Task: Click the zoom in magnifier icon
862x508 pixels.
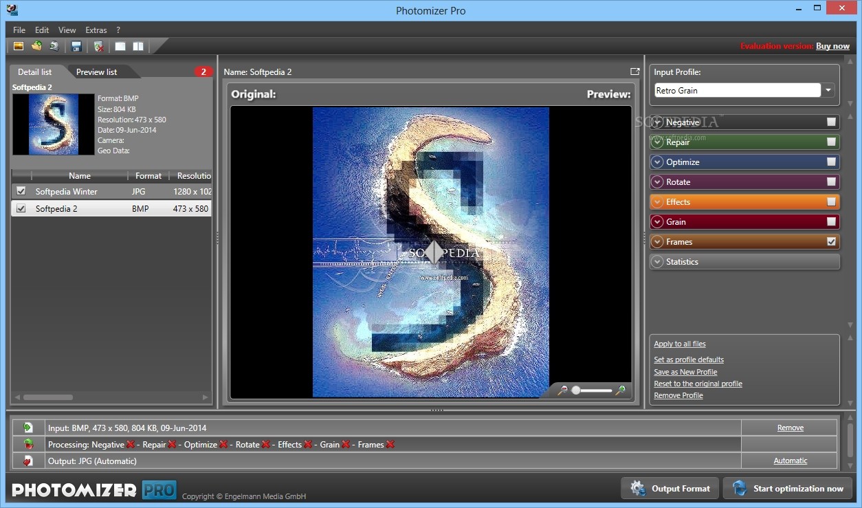Action: [620, 390]
